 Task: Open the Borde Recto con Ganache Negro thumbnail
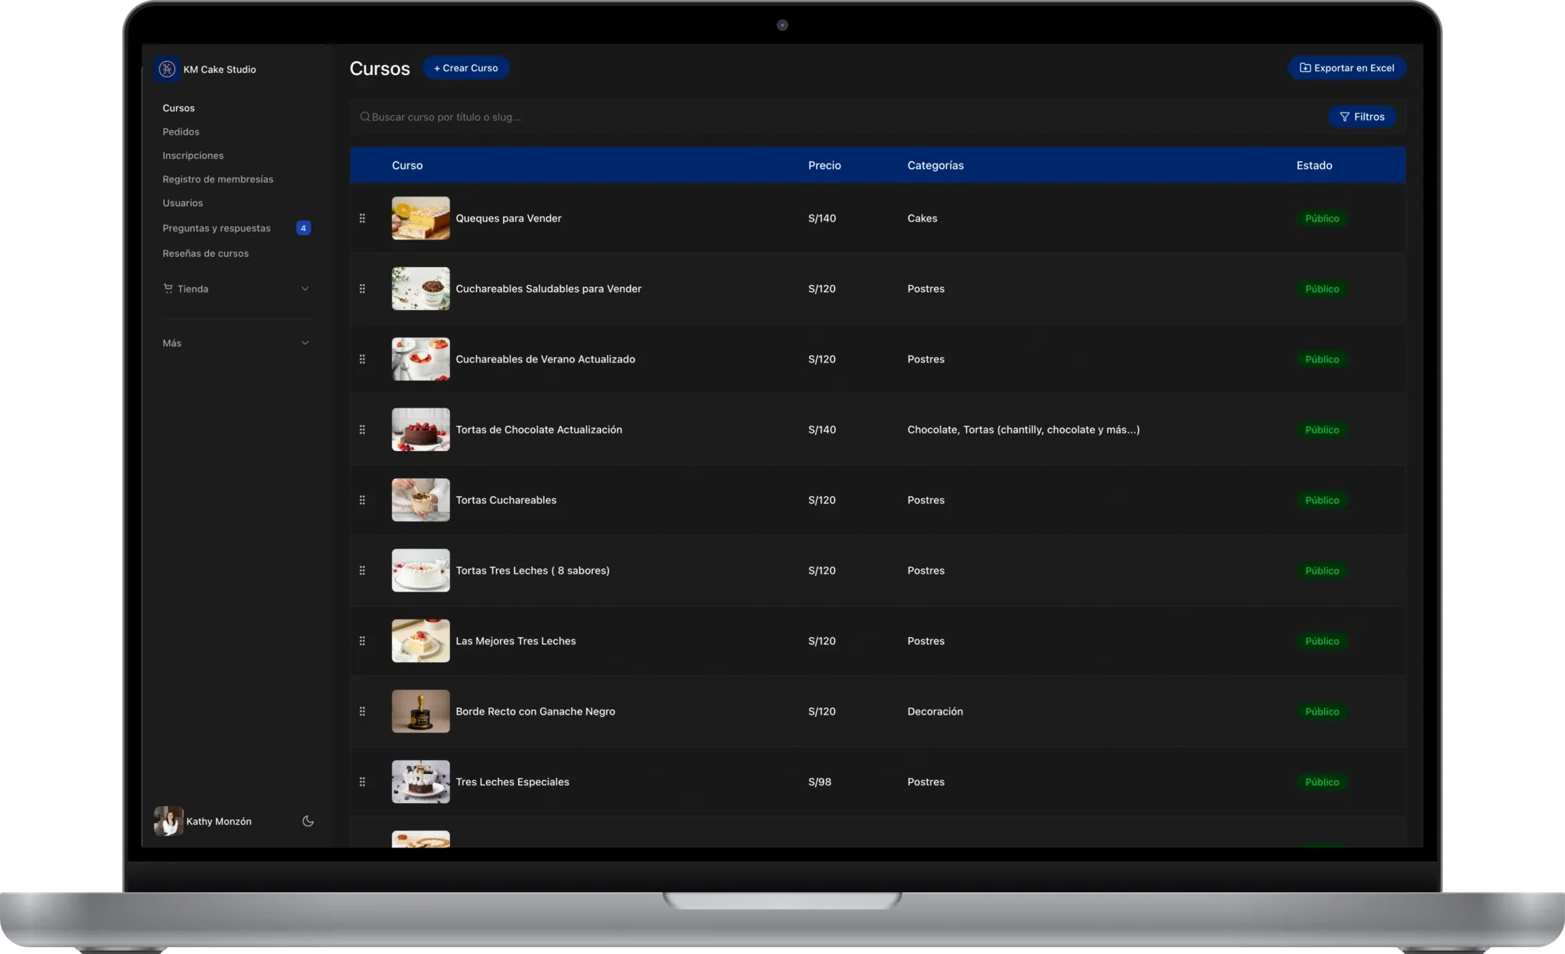pyautogui.click(x=421, y=711)
